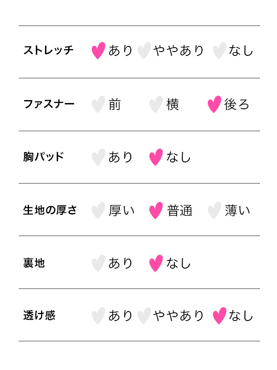Click pink heart for ファスナー 後ろ

[214, 104]
